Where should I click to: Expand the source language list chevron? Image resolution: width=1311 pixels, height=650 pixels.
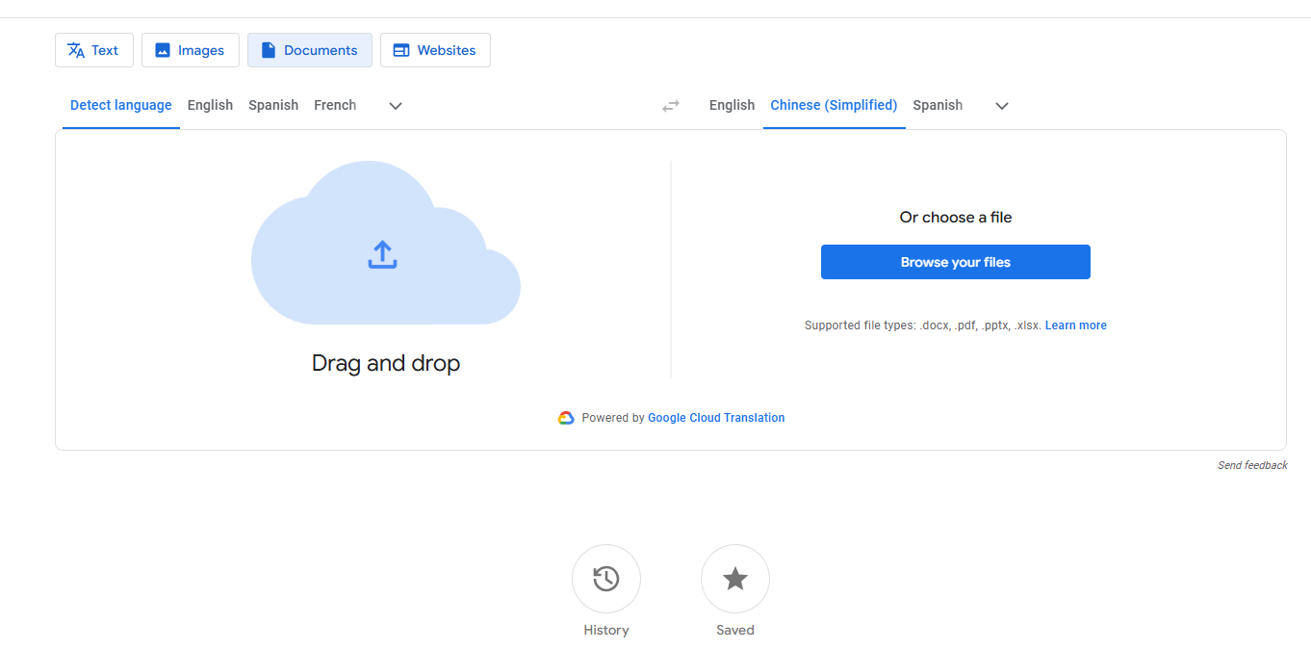395,106
